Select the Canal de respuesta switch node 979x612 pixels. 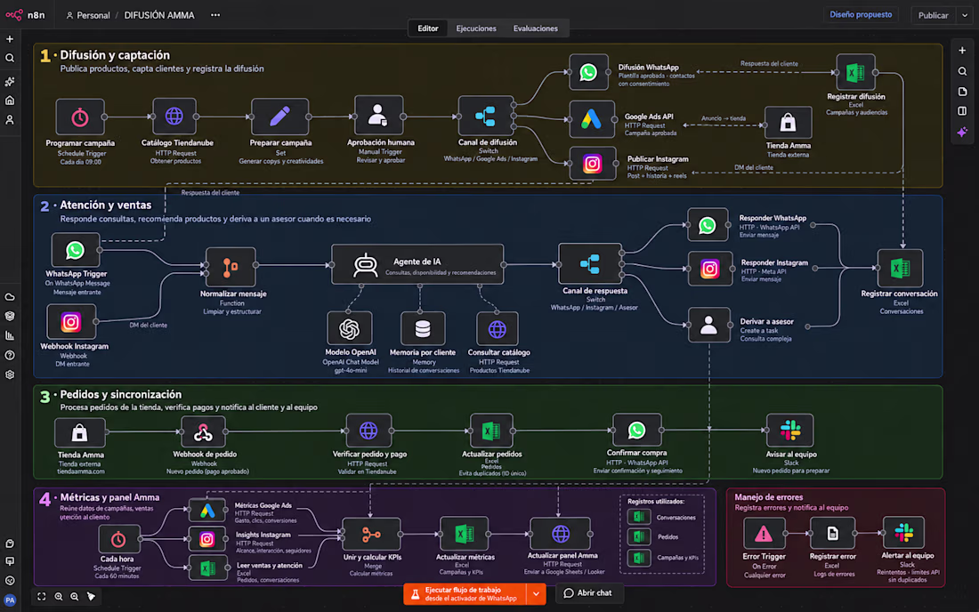click(590, 264)
